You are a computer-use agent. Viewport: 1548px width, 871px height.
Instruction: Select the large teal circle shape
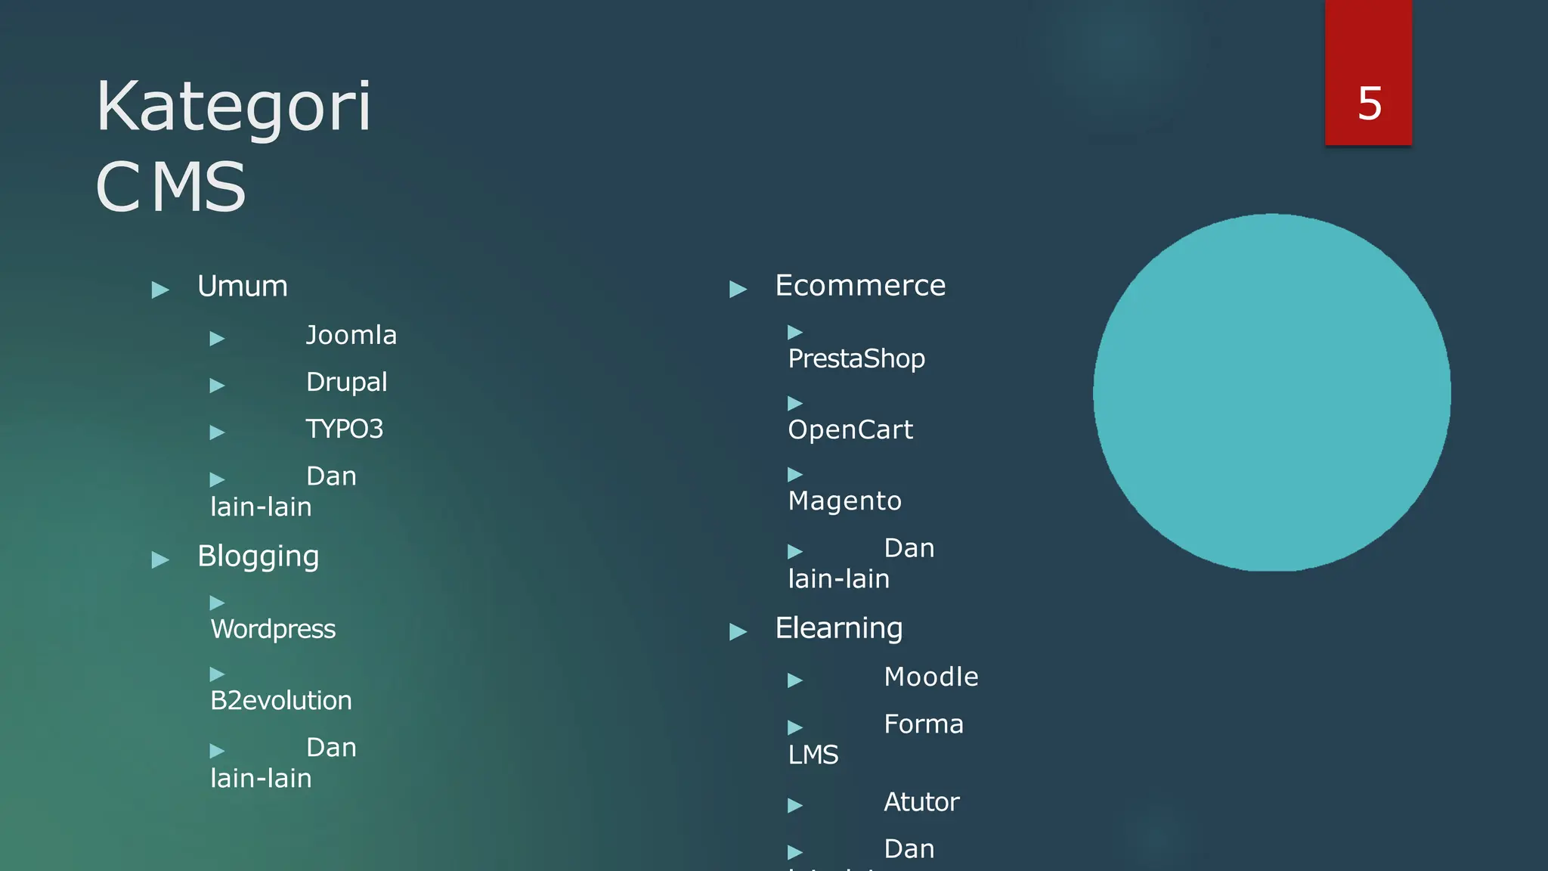(1272, 392)
